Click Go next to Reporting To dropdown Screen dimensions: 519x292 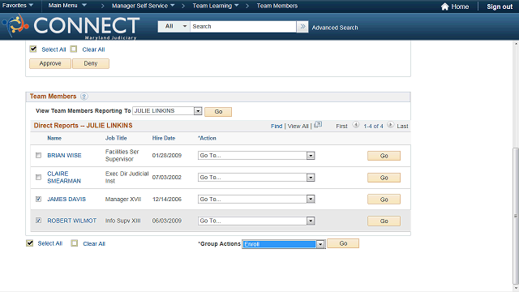point(218,112)
